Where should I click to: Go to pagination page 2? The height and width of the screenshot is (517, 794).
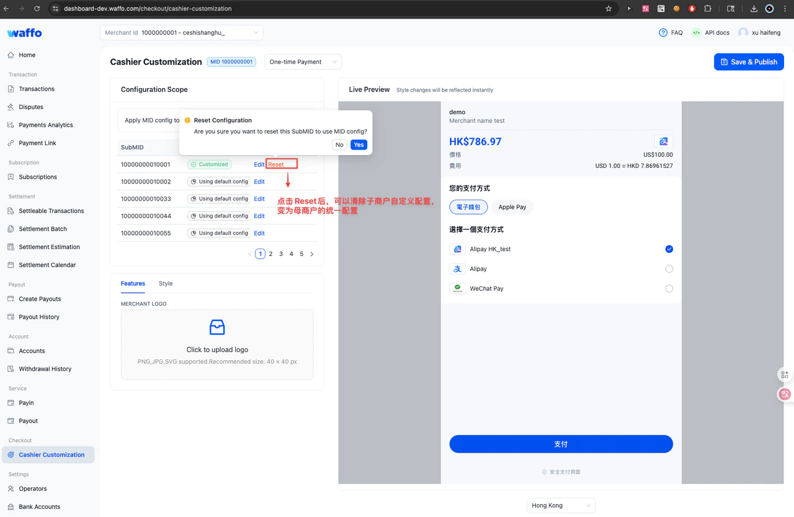point(271,254)
